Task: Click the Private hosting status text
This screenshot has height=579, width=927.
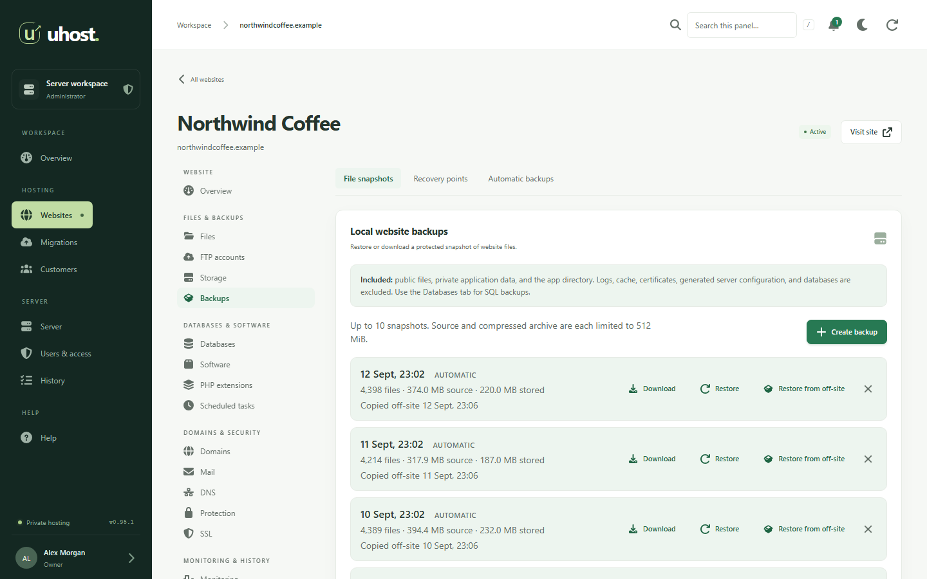Action: coord(48,523)
